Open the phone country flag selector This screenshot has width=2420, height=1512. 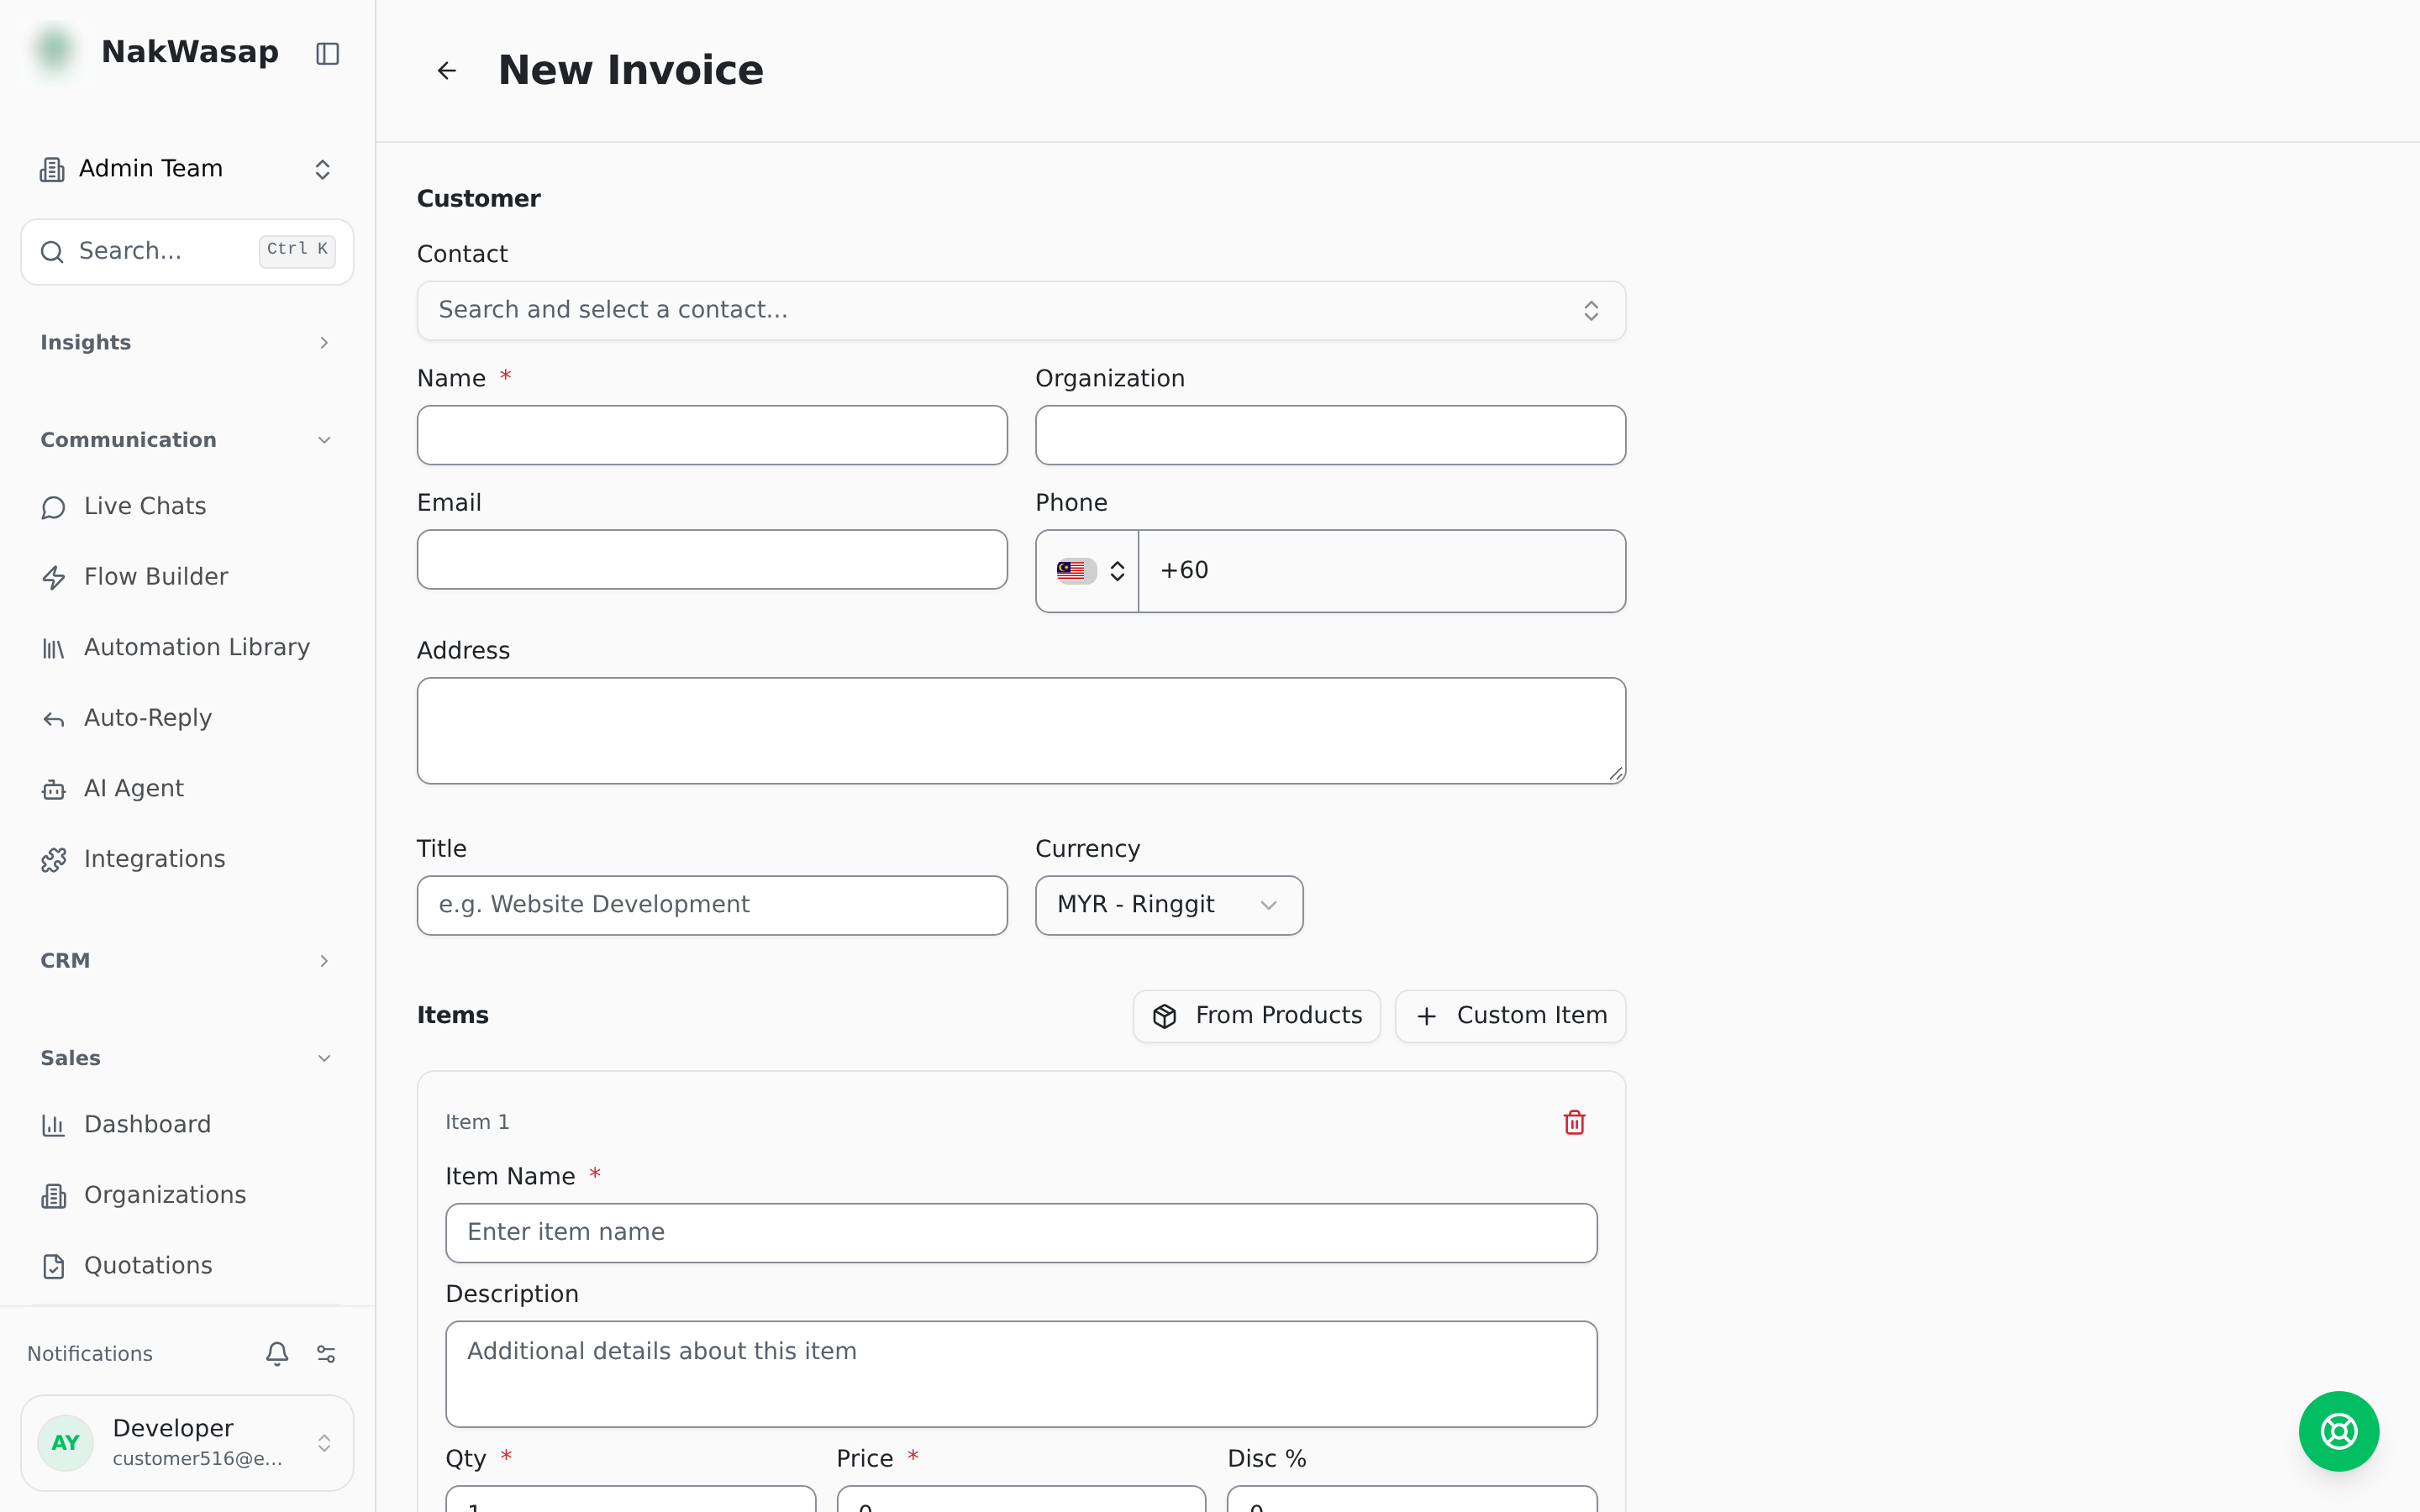pos(1088,571)
